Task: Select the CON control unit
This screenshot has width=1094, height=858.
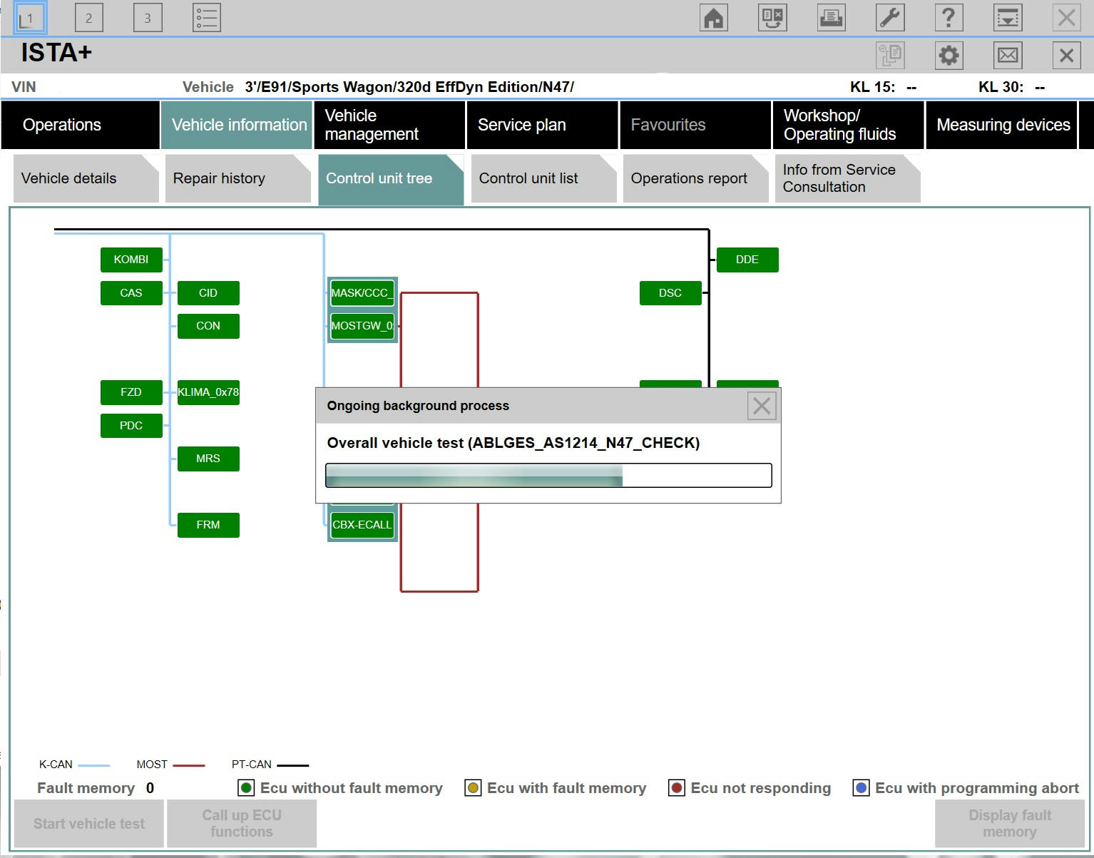Action: 208,326
